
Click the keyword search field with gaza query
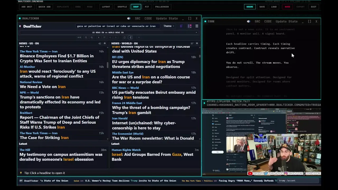(x=118, y=26)
